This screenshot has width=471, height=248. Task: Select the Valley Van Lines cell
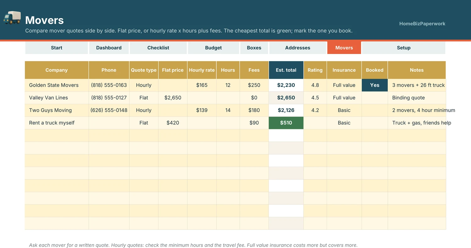(x=57, y=98)
